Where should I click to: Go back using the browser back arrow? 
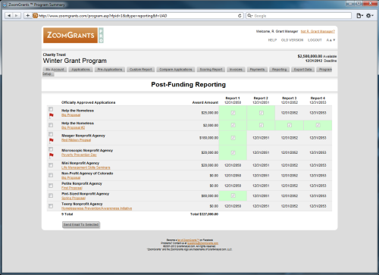(9, 16)
